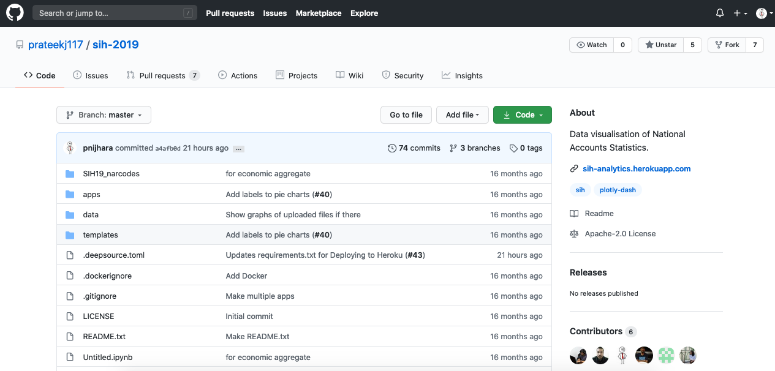The width and height of the screenshot is (775, 371).
Task: Click the Go to file button
Action: click(x=406, y=114)
